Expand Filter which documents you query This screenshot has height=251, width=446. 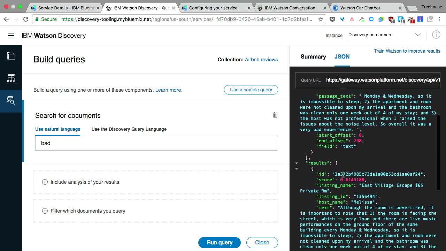click(x=156, y=211)
